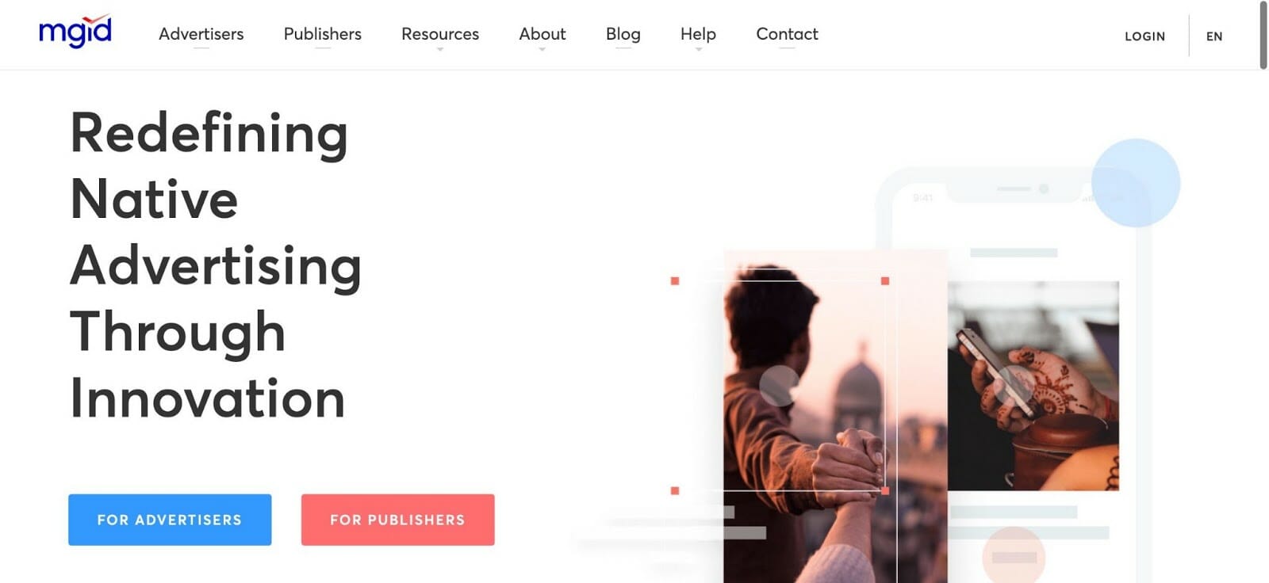The image size is (1269, 583).
Task: Click the FOR ADVERTISERS button
Action: pyautogui.click(x=170, y=520)
